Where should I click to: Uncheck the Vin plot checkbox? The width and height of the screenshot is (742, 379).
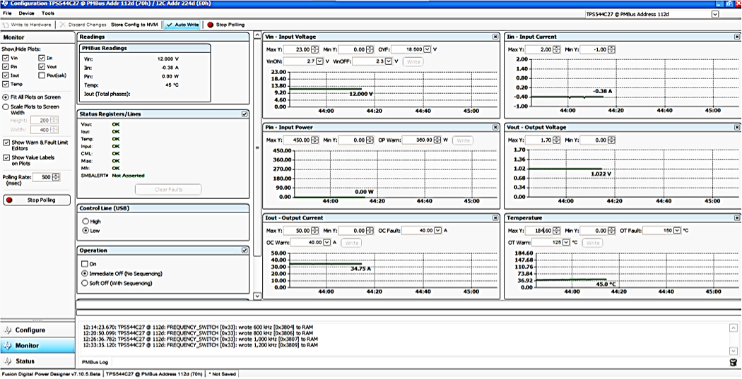point(6,58)
